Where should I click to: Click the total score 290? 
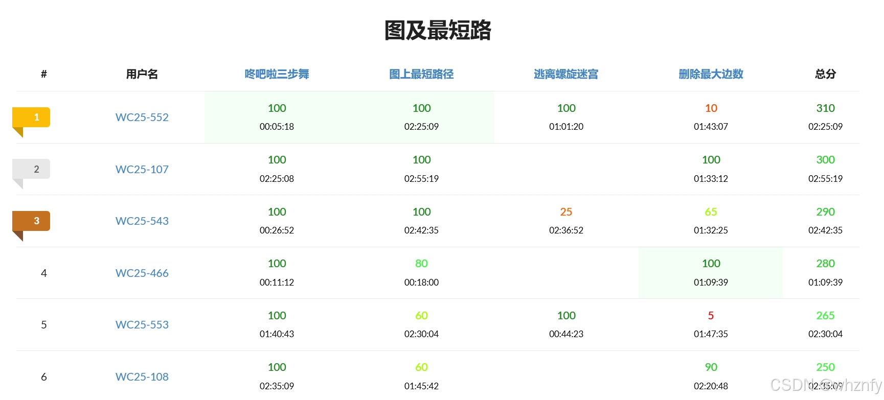pyautogui.click(x=825, y=211)
